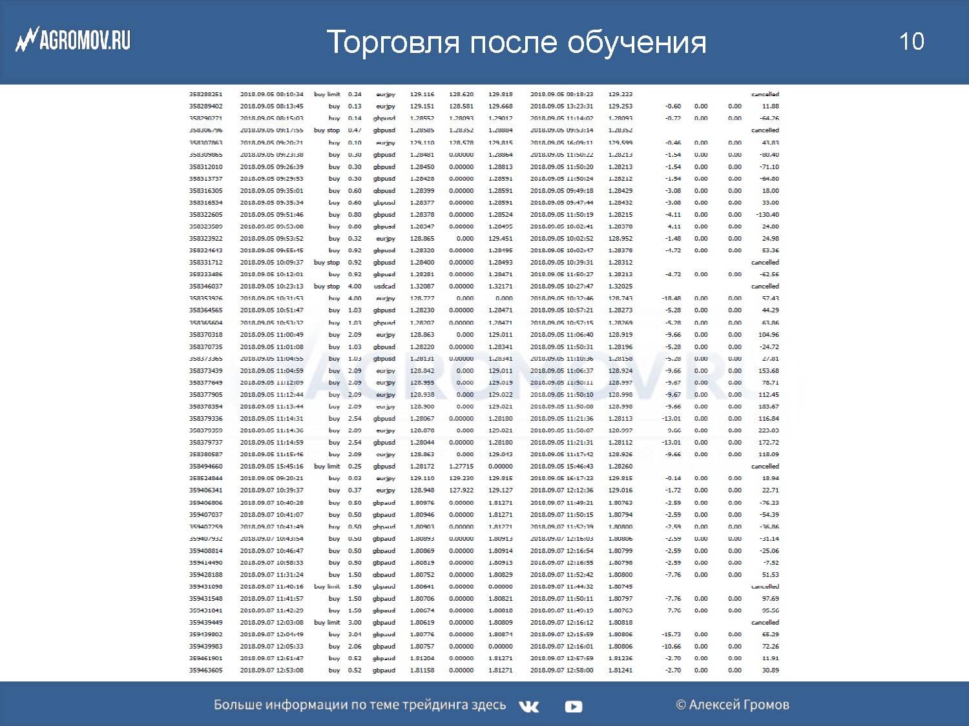Click the profit value 153.68
969x726 pixels.
click(x=769, y=371)
